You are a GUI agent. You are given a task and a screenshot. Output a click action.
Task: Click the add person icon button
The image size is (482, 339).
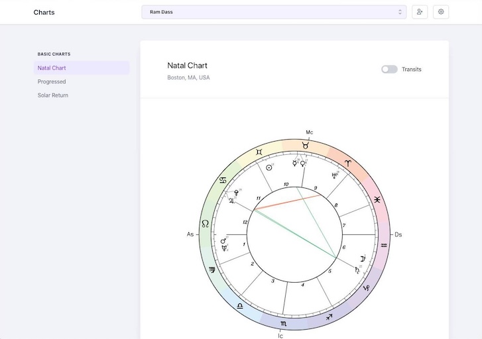419,12
